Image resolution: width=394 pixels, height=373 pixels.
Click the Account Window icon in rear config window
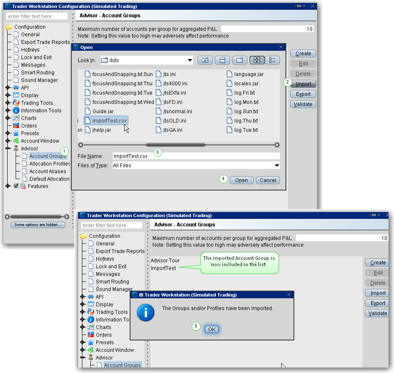[16, 141]
